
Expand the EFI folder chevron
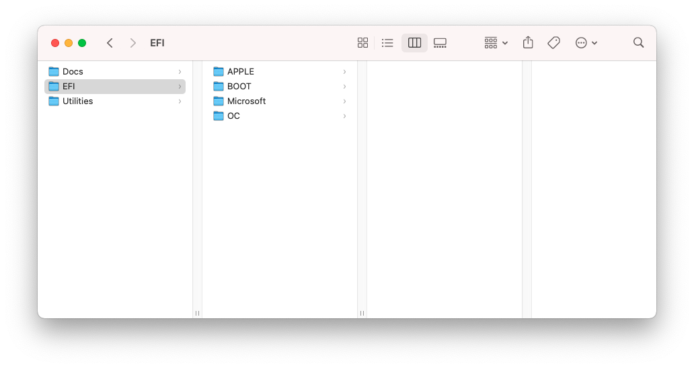(180, 87)
